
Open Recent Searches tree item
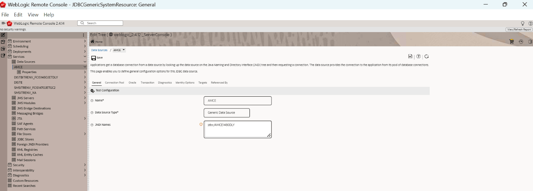(24, 186)
